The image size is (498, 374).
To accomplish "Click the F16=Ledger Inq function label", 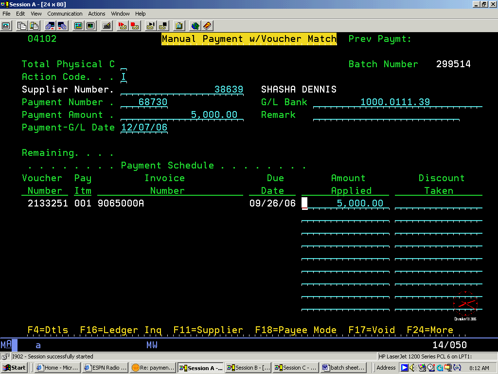I will (121, 330).
